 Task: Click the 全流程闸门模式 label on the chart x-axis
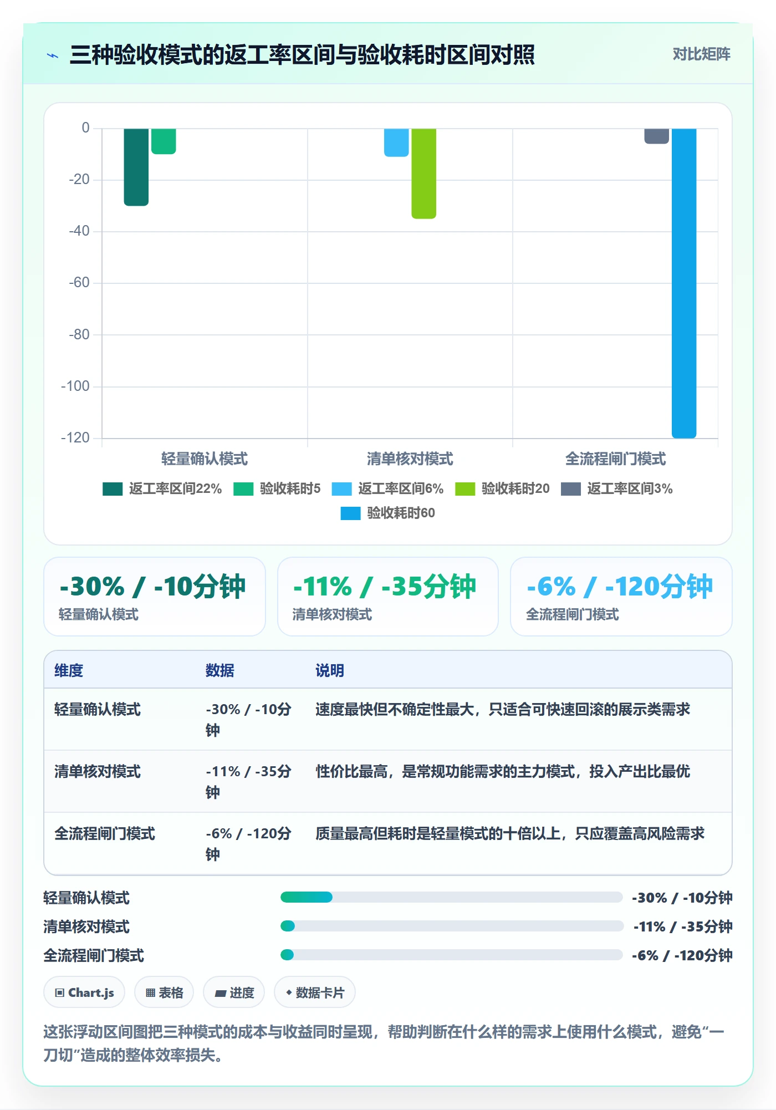615,459
